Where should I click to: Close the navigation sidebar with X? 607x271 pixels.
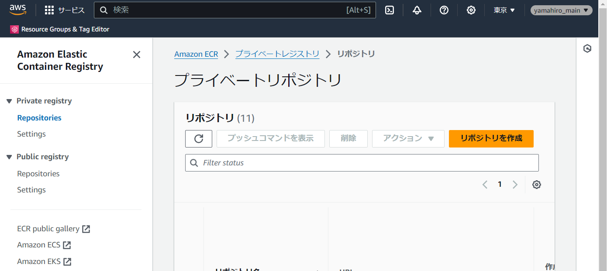click(136, 55)
